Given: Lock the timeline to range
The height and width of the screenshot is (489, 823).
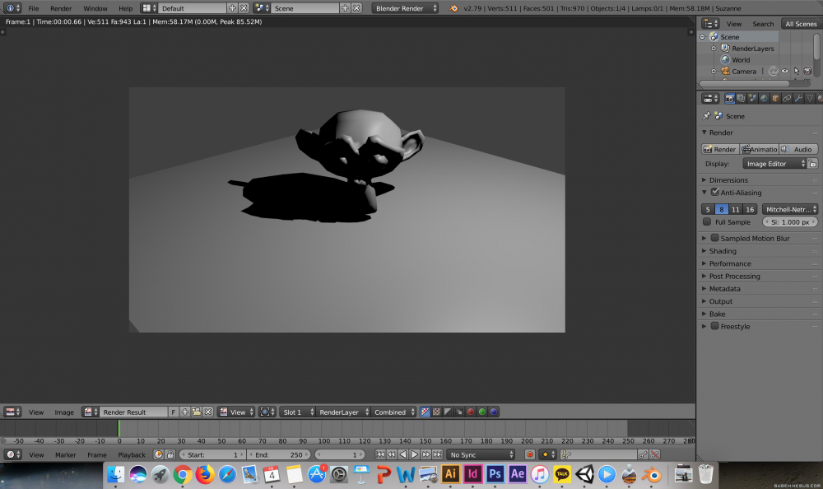Looking at the screenshot, I should 170,454.
